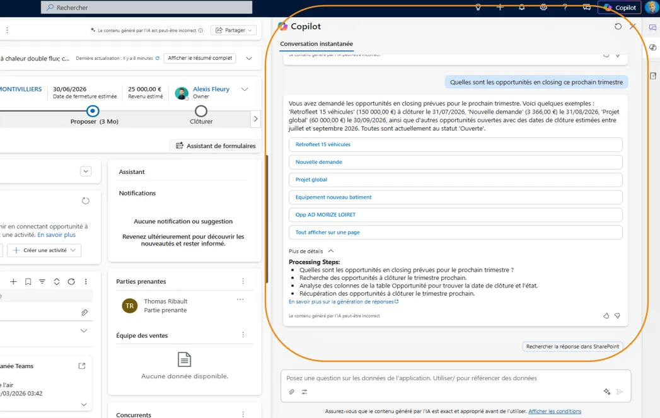This screenshot has width=660, height=418.
Task: Open Afficher les conditions link
Action: (x=555, y=411)
